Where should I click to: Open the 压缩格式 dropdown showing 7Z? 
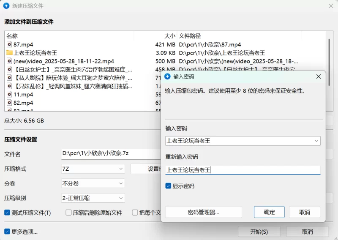pyautogui.click(x=93, y=169)
